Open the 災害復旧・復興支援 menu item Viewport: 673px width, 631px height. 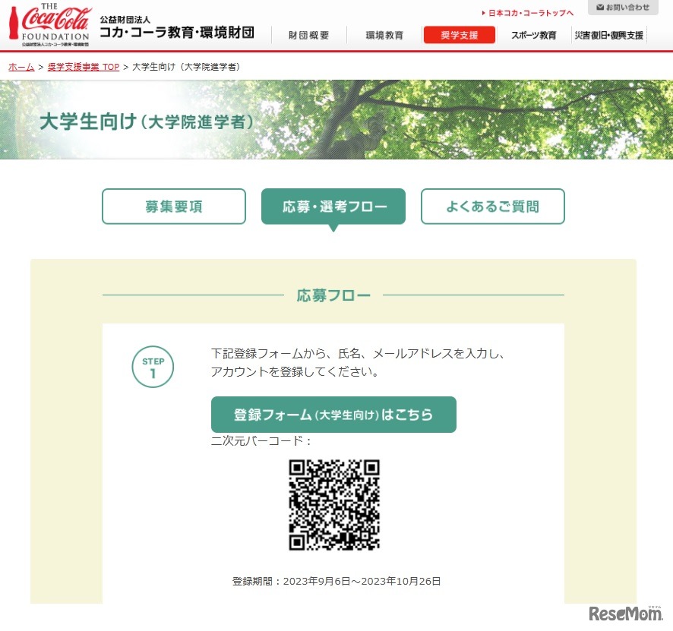click(609, 35)
